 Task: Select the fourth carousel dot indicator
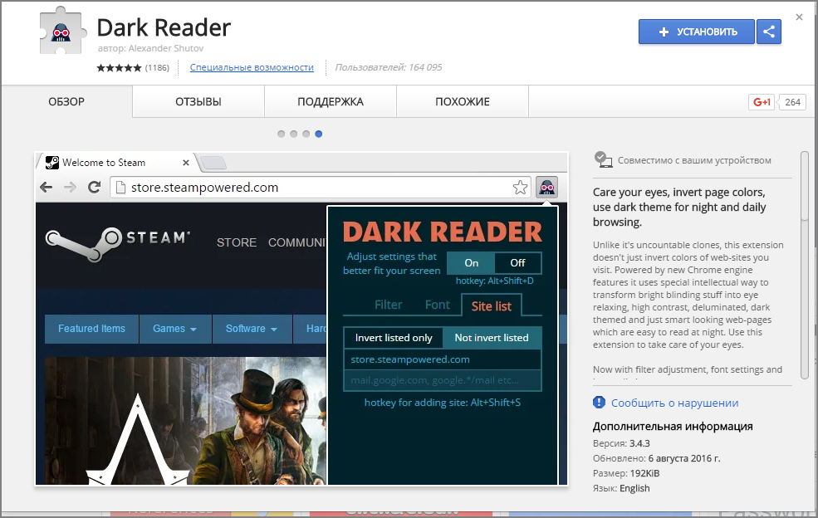click(319, 134)
